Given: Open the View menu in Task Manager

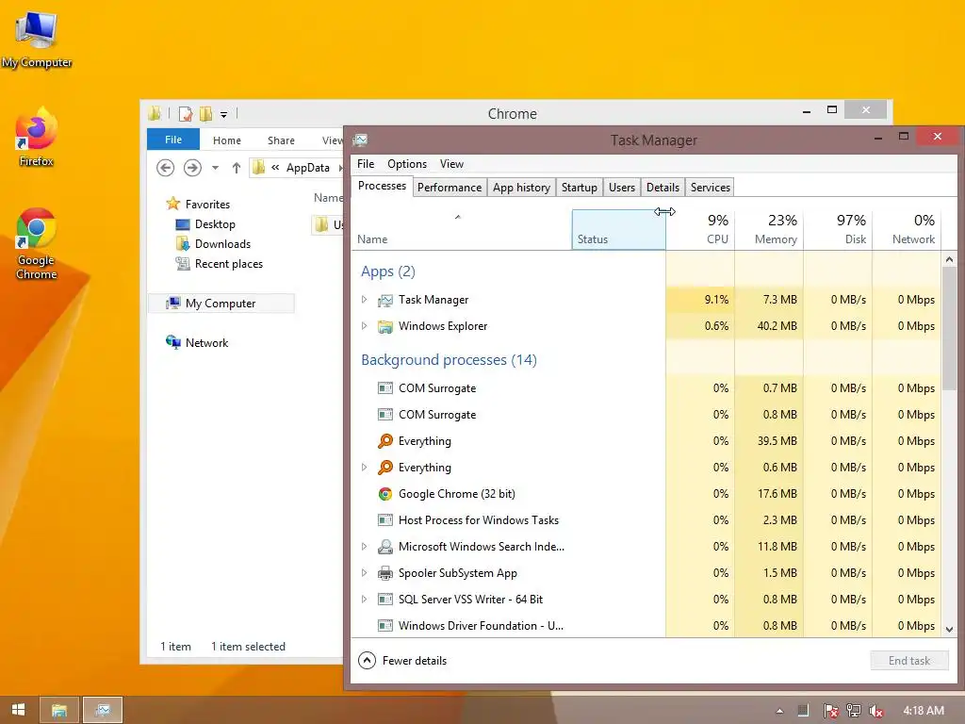Looking at the screenshot, I should [451, 164].
